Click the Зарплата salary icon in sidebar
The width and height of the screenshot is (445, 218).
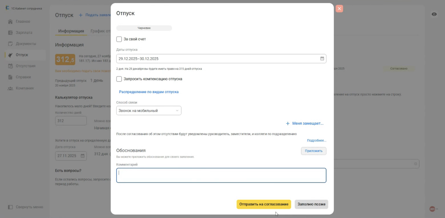(10, 33)
